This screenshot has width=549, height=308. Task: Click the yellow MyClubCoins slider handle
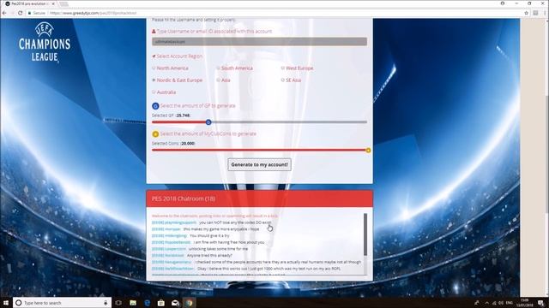click(368, 151)
